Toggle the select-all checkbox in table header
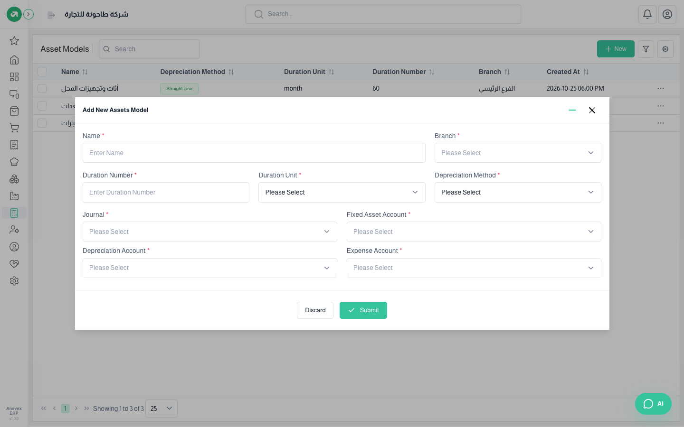 click(42, 72)
